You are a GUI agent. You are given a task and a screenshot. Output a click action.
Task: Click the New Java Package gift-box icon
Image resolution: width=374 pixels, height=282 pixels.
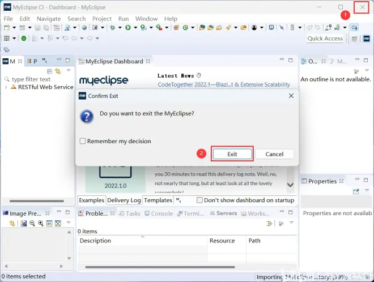[176, 28]
